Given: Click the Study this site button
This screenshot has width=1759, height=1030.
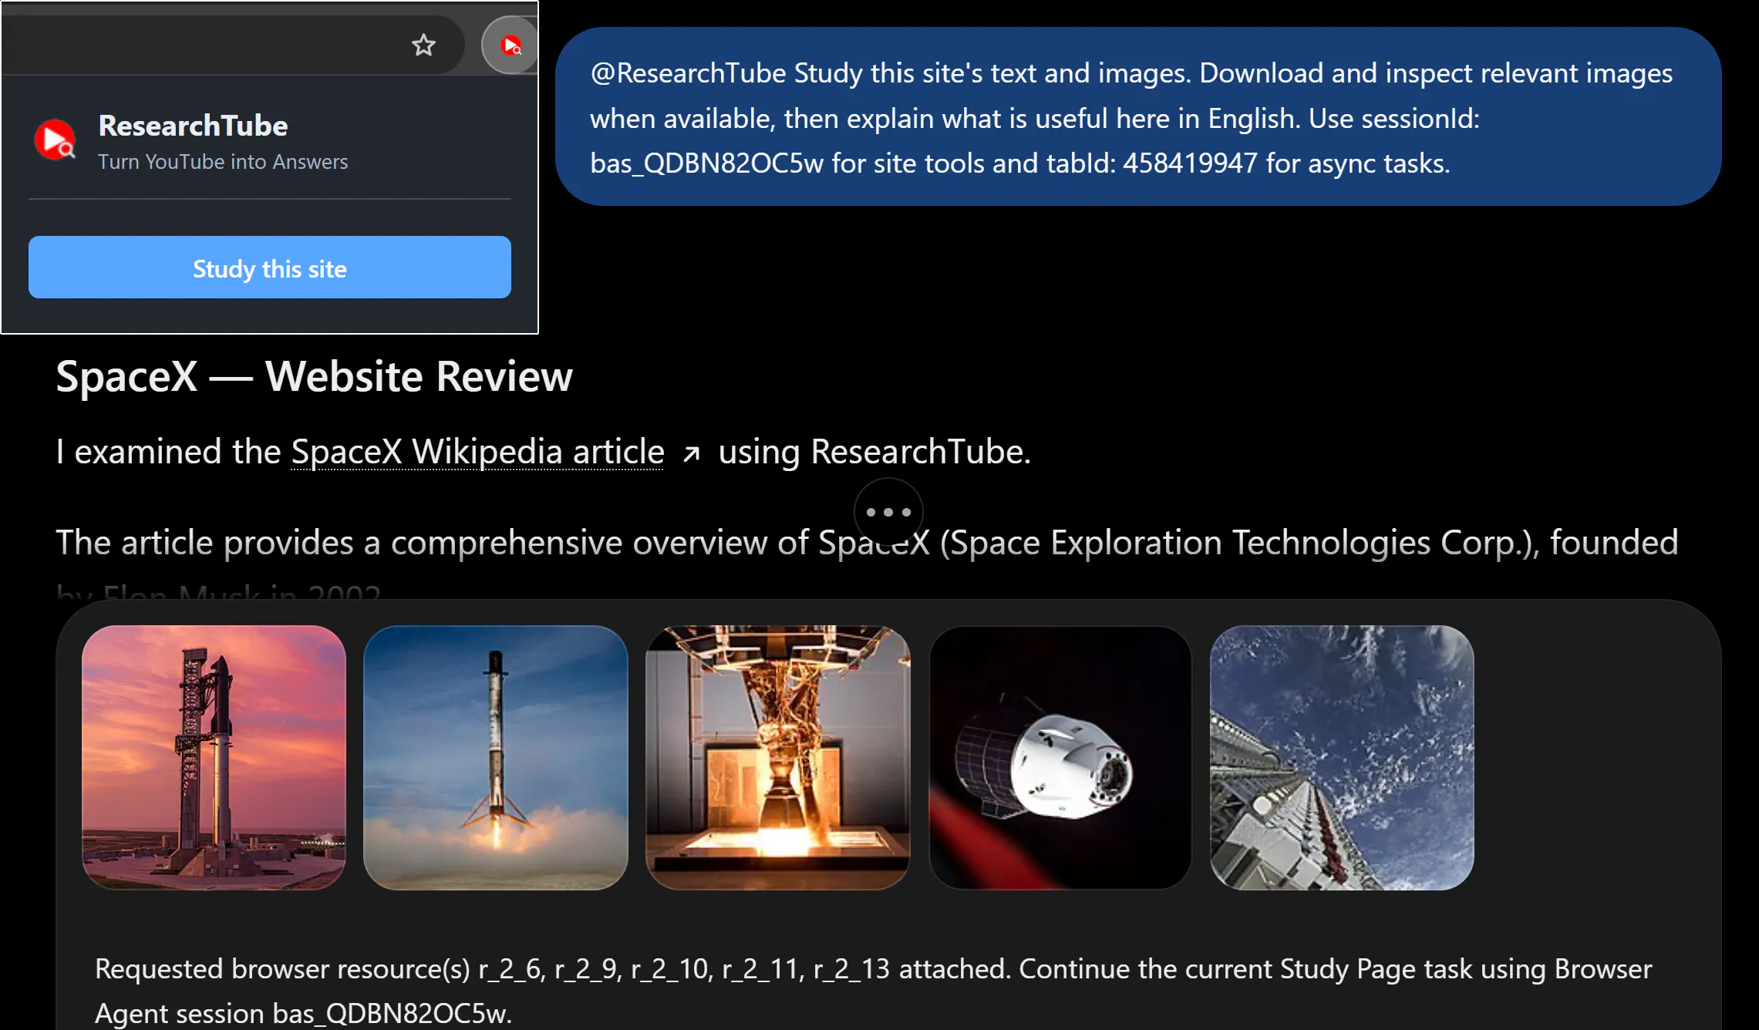Looking at the screenshot, I should [x=270, y=268].
